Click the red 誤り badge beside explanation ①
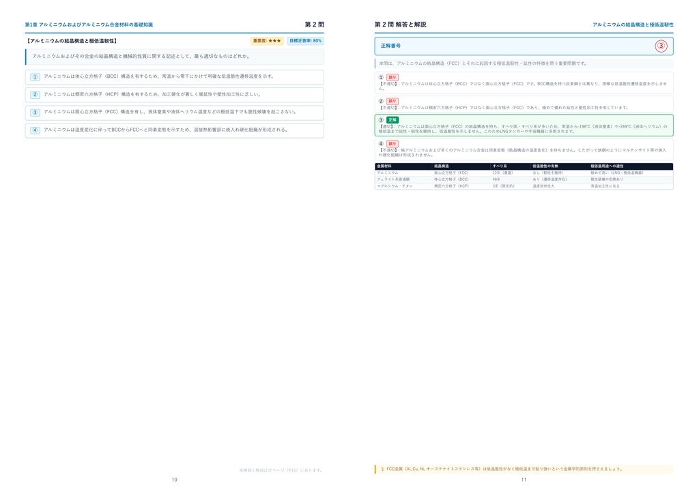699x494 pixels. click(393, 78)
